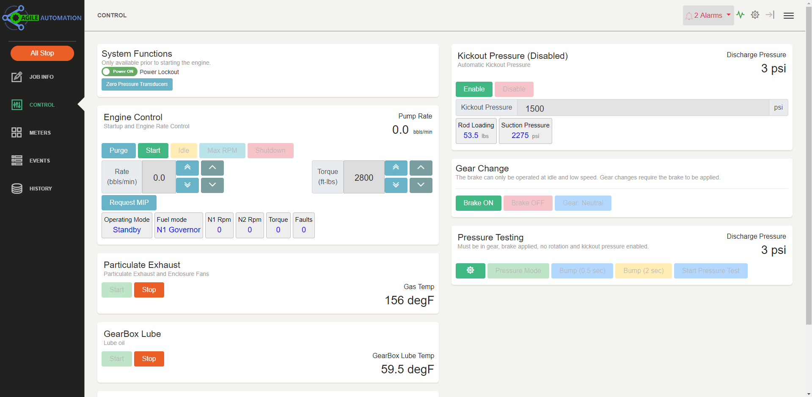The width and height of the screenshot is (812, 397).
Task: Turn the Brake ON
Action: pyautogui.click(x=478, y=203)
